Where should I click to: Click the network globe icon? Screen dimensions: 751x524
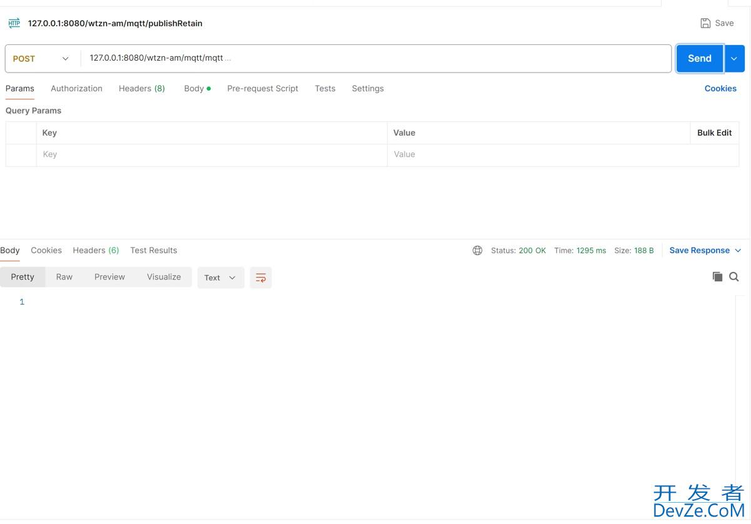478,250
